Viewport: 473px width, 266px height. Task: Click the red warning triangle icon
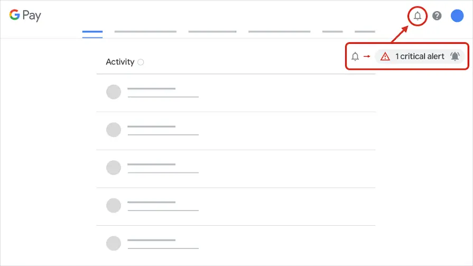385,57
